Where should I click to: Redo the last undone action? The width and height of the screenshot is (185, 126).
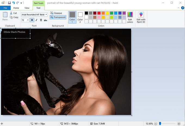point(18,3)
